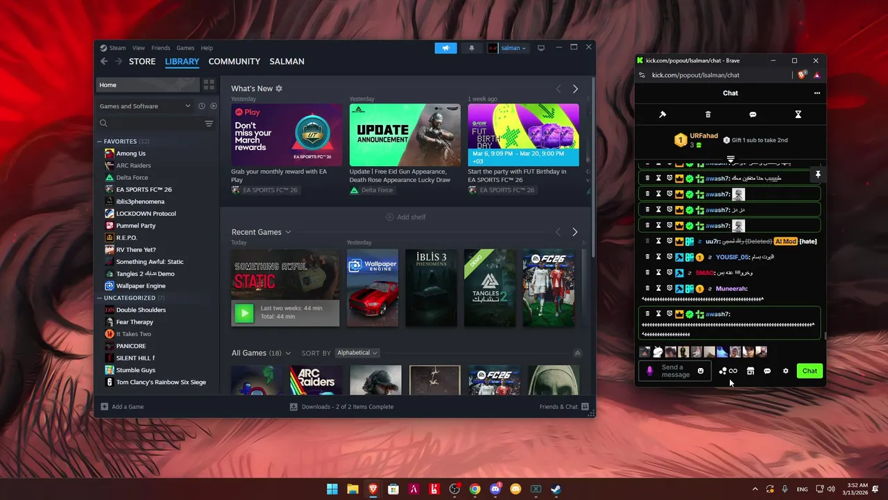This screenshot has width=888, height=500.
Task: Click Add shelf in library
Action: [x=406, y=217]
